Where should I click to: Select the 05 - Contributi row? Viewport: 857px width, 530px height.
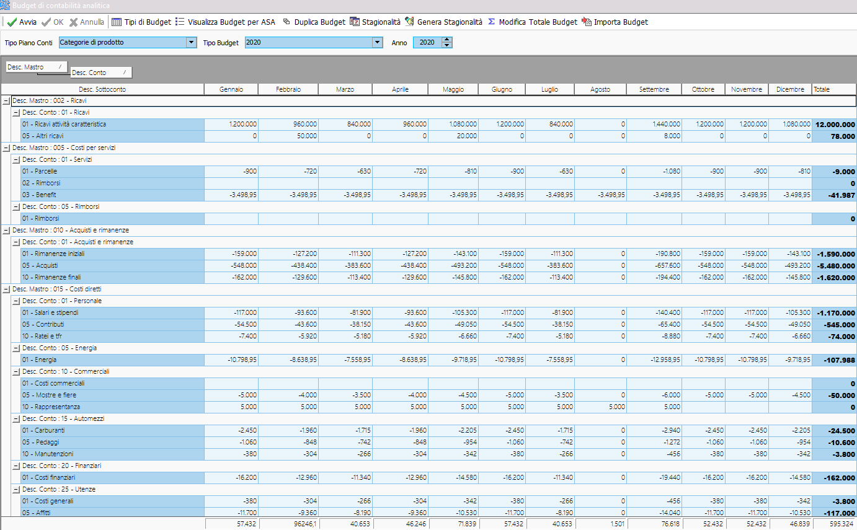tap(438, 324)
